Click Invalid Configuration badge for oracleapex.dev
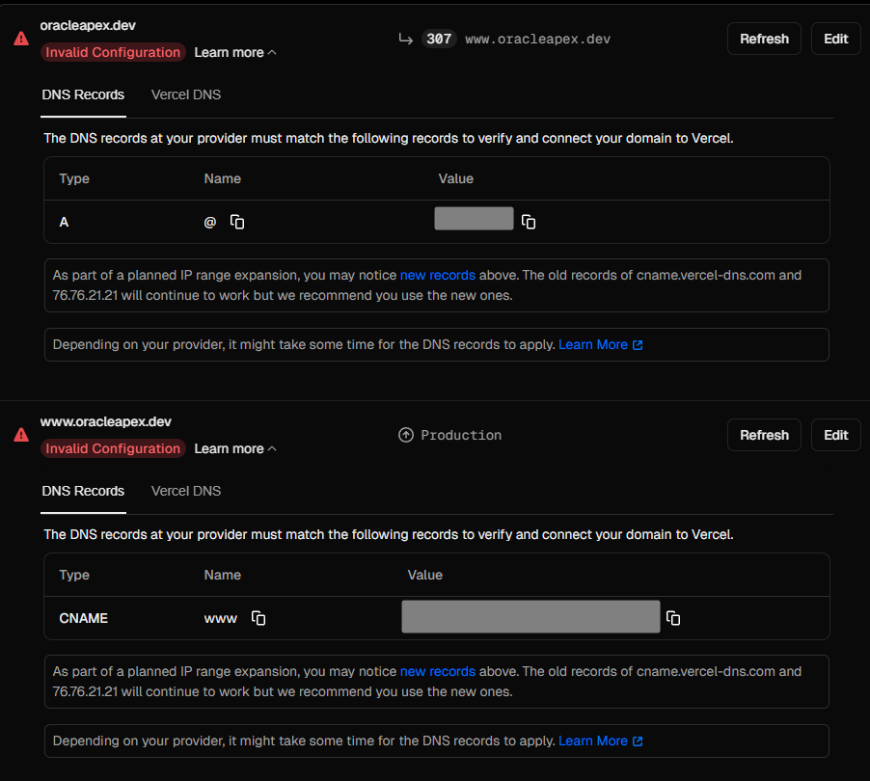 click(113, 52)
